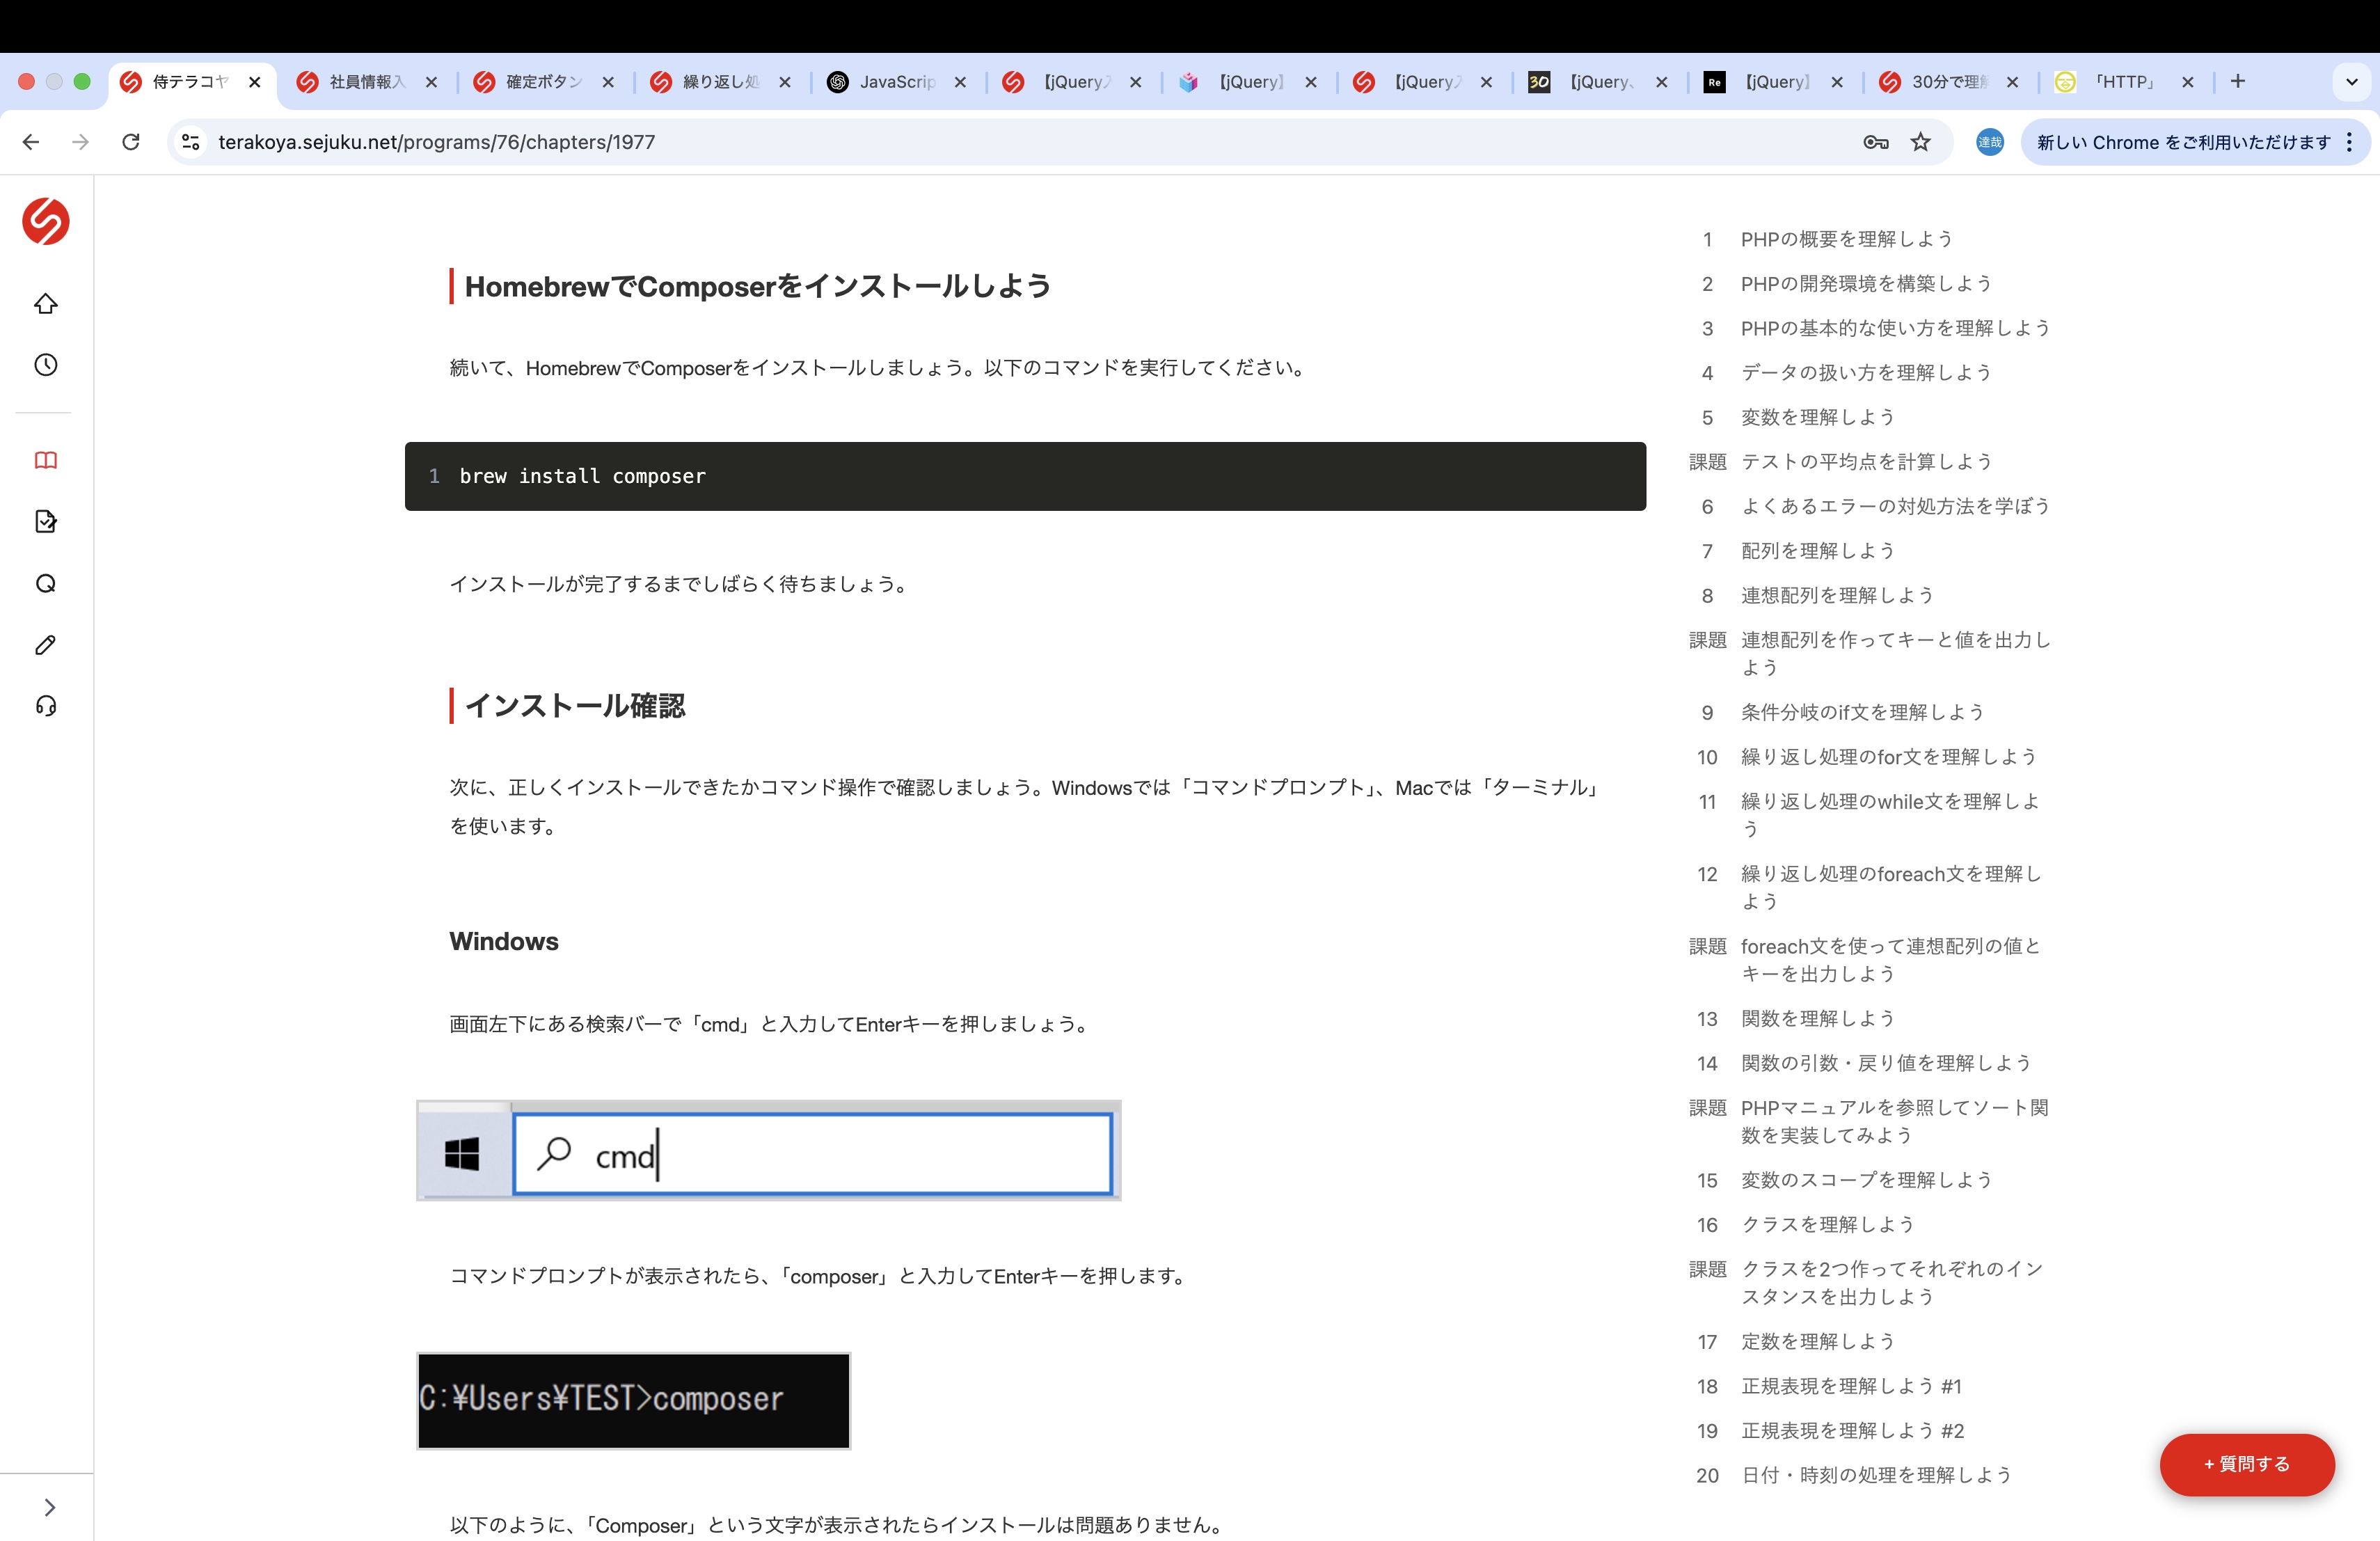Expand the tab search dropdown arrow
Screen dimensions: 2380x1541
click(2352, 82)
